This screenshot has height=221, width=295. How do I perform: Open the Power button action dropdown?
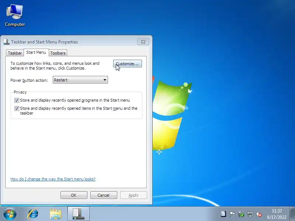click(x=80, y=80)
